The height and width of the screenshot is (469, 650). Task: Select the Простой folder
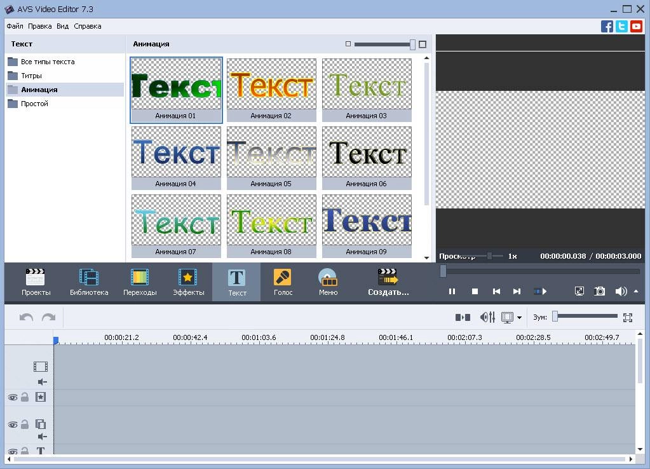click(65, 104)
